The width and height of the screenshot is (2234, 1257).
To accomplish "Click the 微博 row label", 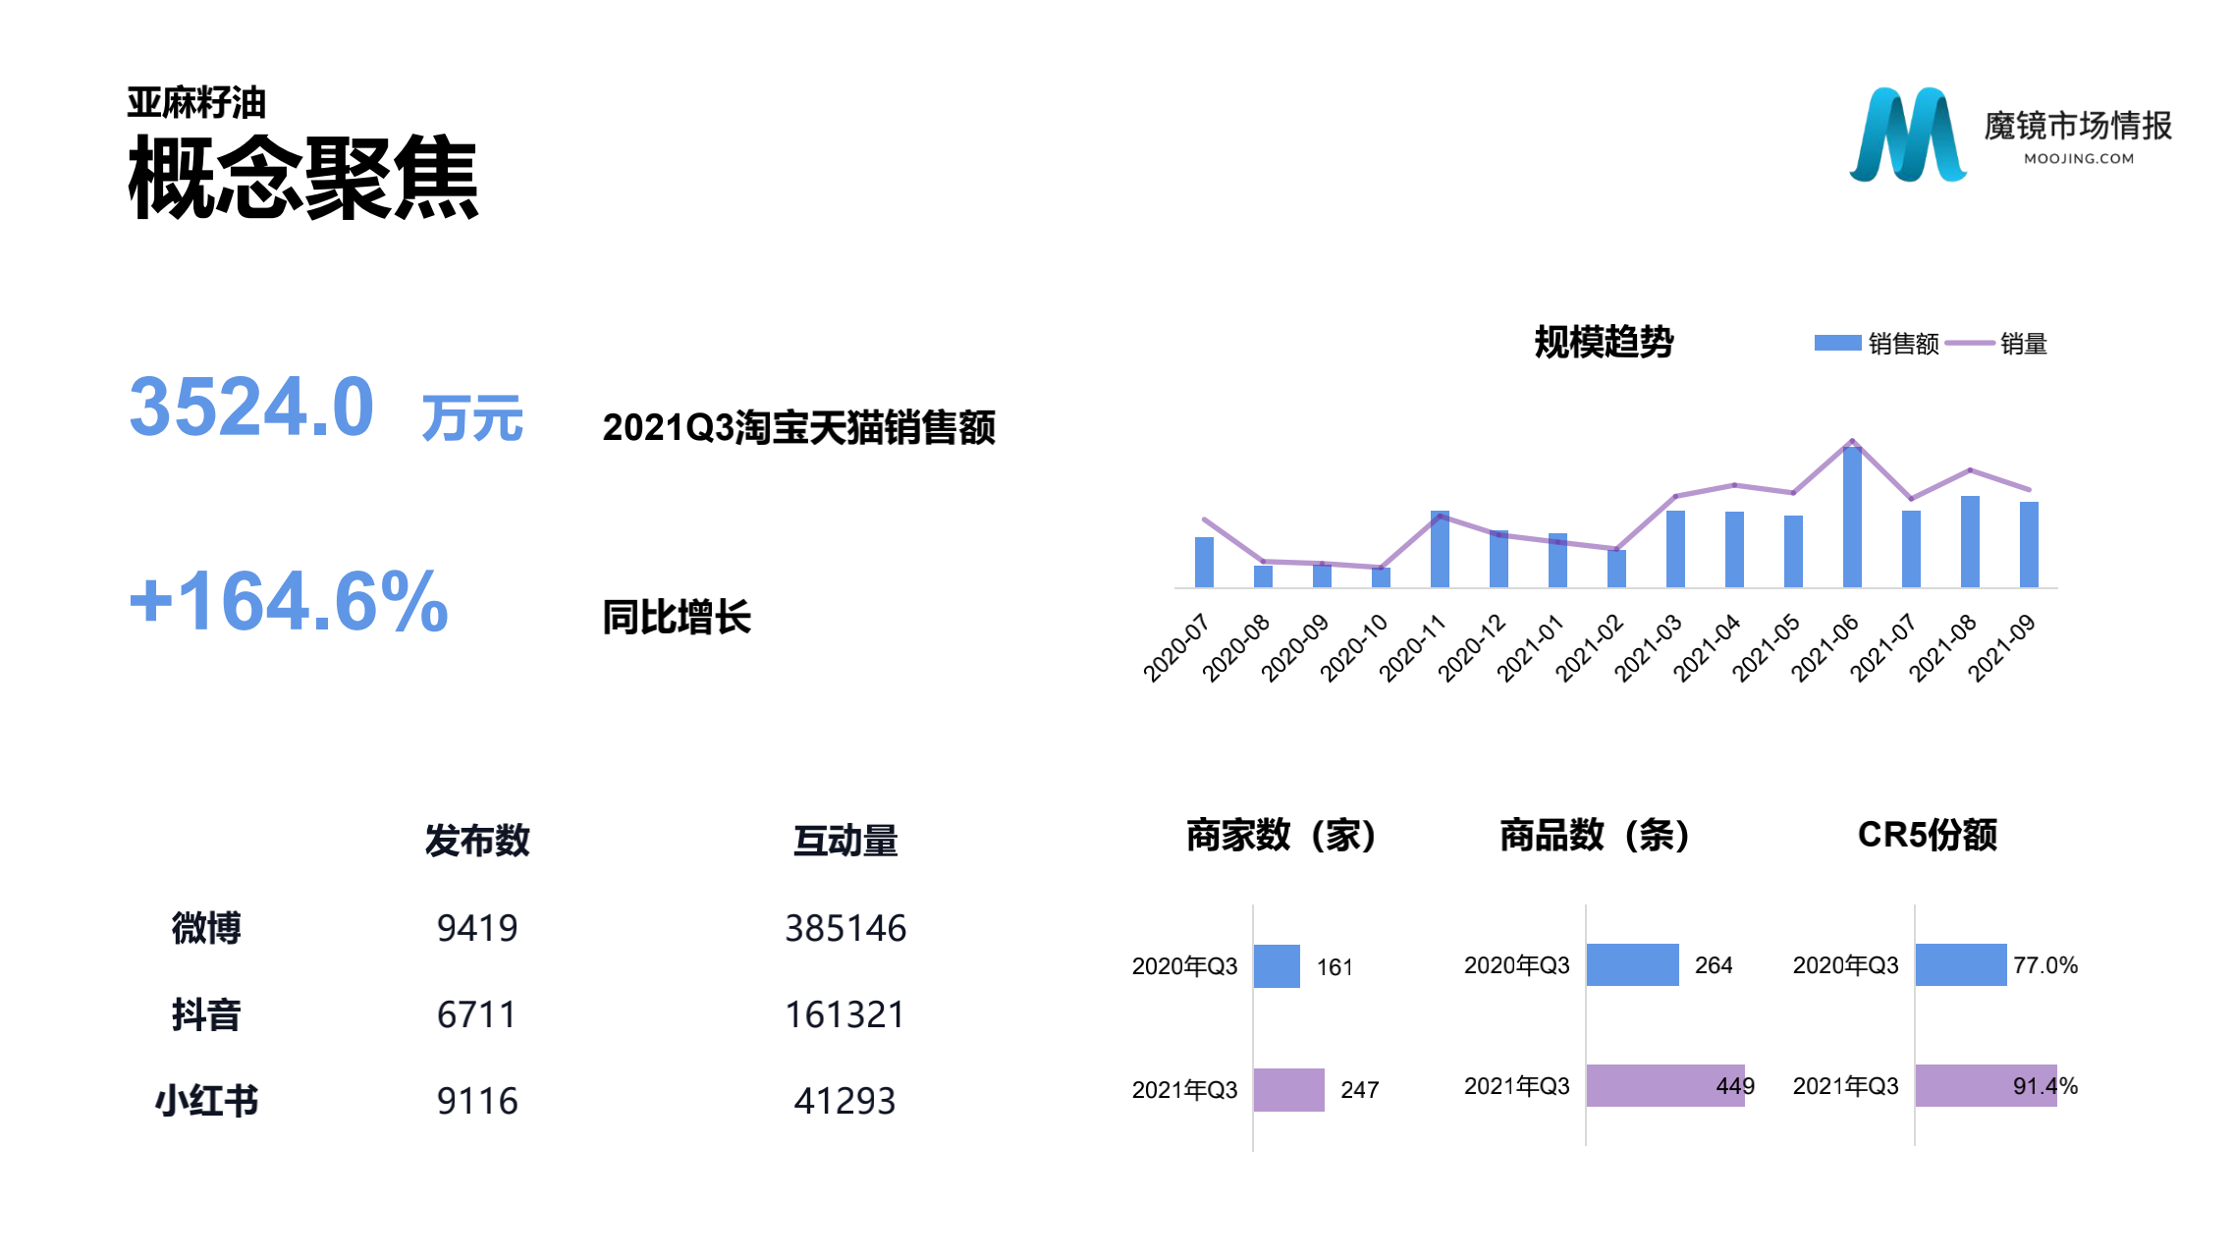I will click(206, 928).
